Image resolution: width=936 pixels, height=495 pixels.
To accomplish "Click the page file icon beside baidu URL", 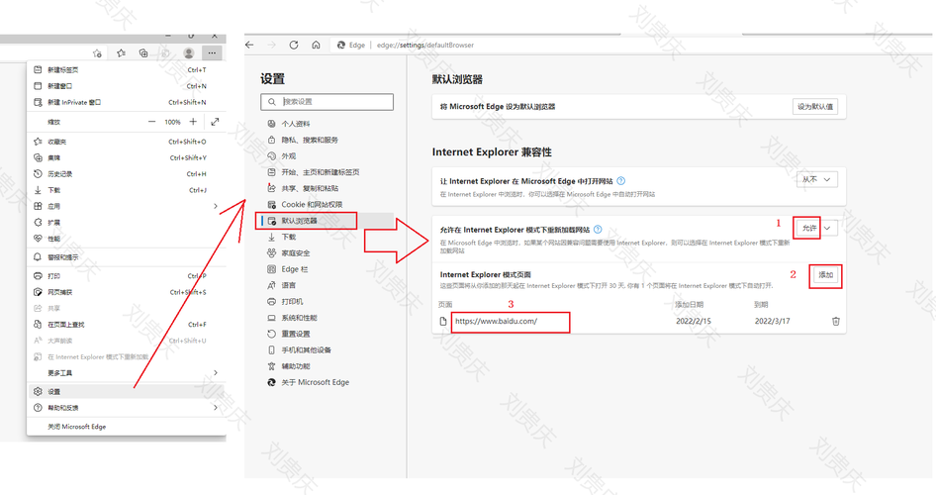I will (x=443, y=321).
